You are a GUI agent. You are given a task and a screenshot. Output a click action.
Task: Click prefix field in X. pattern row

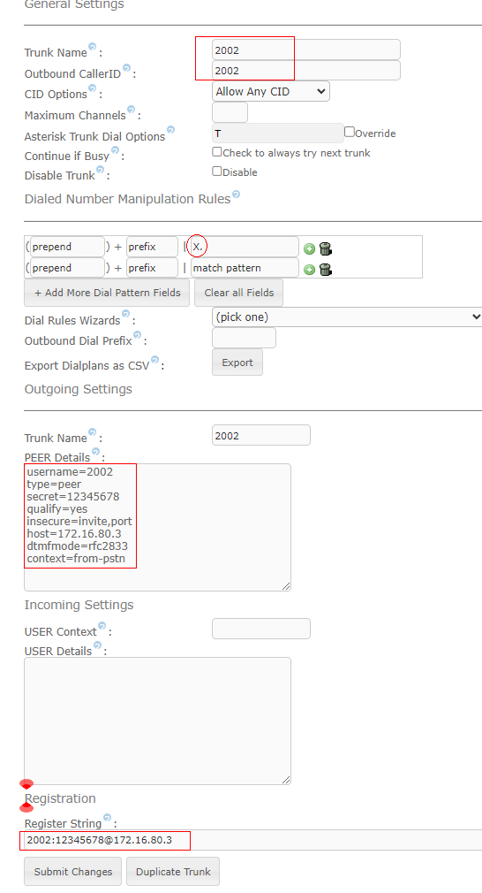[152, 248]
